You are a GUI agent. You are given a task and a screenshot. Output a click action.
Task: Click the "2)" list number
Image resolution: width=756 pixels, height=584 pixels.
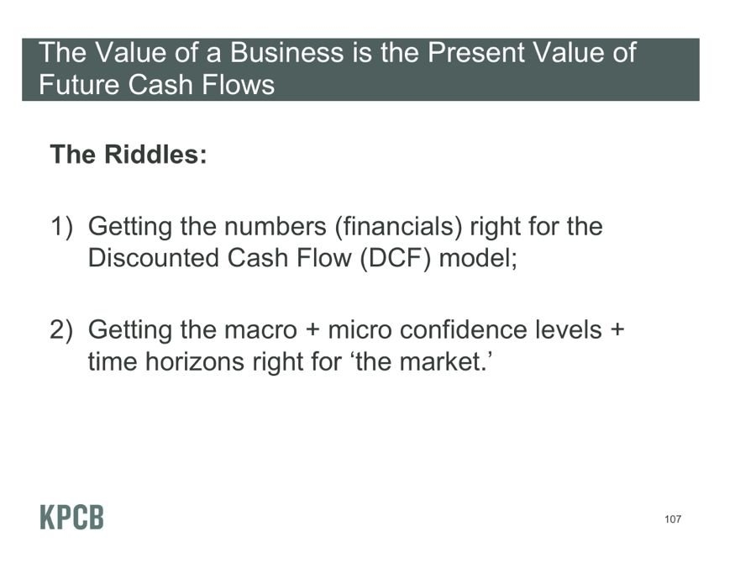61,330
